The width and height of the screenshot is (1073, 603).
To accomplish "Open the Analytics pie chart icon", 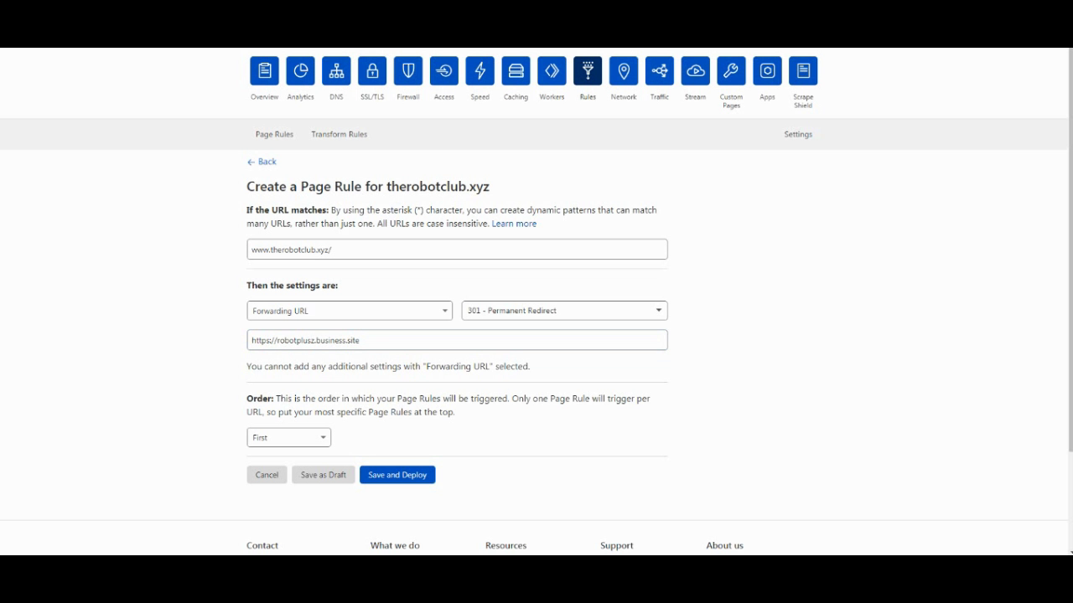I will tap(300, 71).
